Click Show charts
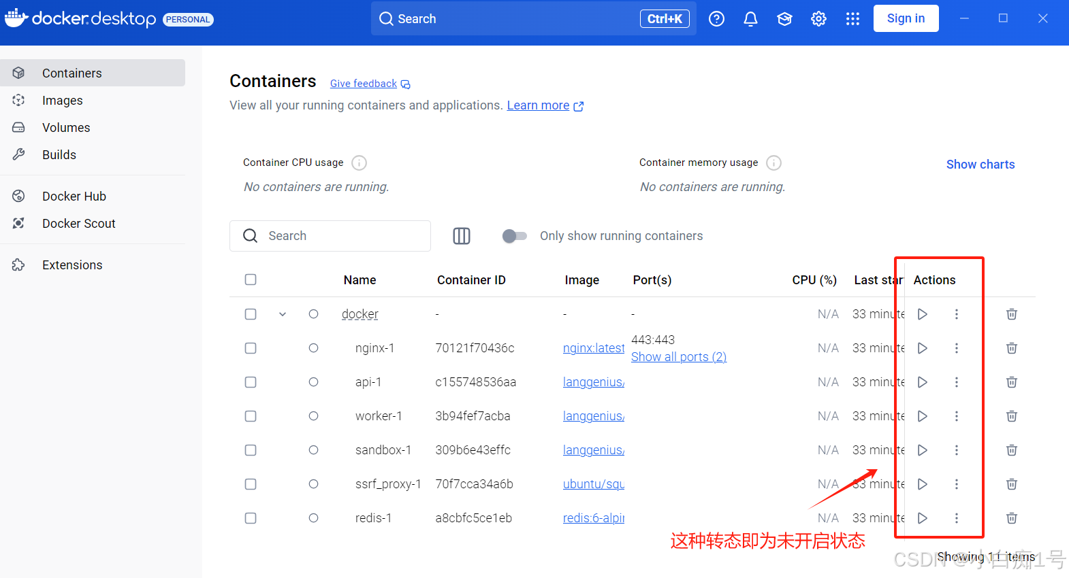Image resolution: width=1069 pixels, height=578 pixels. pos(980,165)
